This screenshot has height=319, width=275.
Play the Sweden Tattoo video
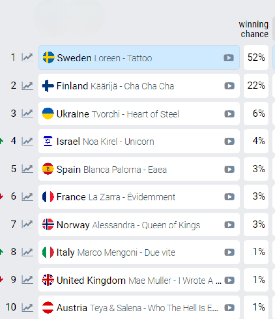click(x=229, y=58)
